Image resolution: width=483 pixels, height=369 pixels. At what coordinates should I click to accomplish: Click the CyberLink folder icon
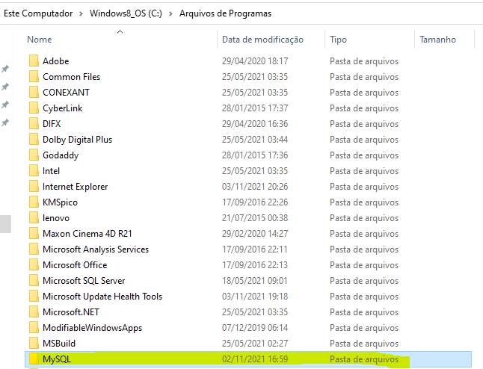(34, 108)
